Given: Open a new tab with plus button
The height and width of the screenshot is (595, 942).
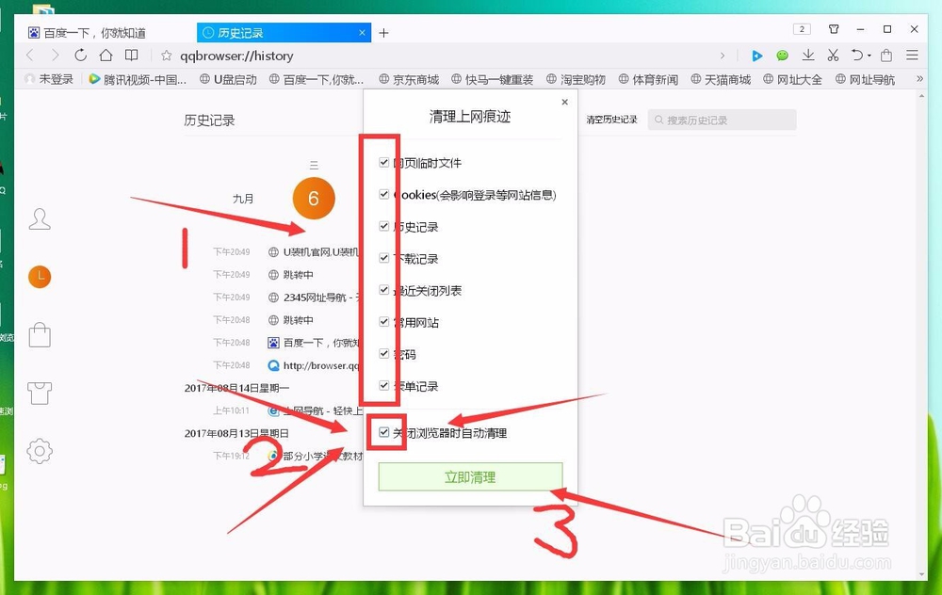Looking at the screenshot, I should point(383,32).
